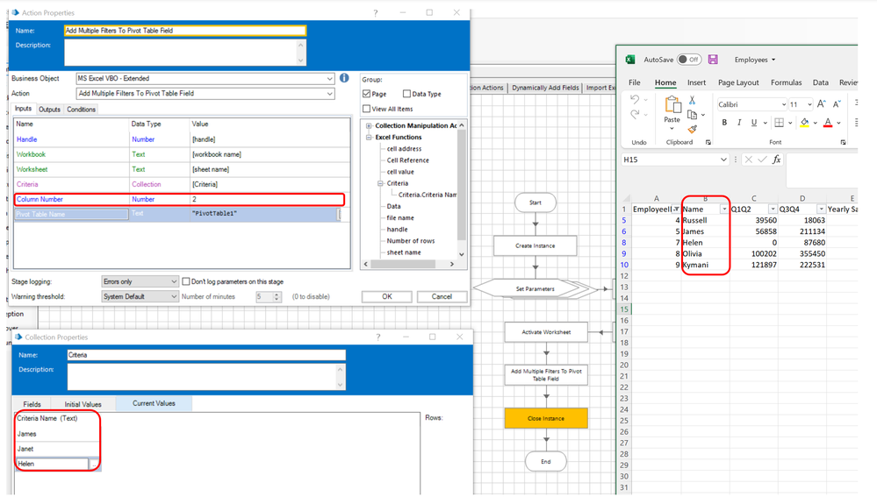Apply Italic formatting in Excel
Viewport: 877px width, 497px height.
click(739, 123)
